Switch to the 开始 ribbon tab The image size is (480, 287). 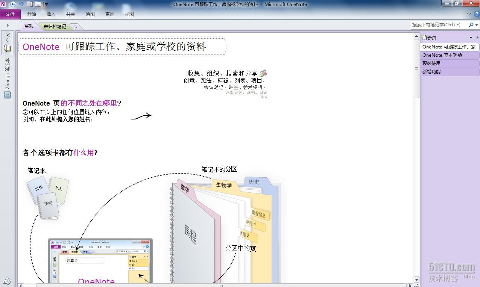click(x=32, y=14)
